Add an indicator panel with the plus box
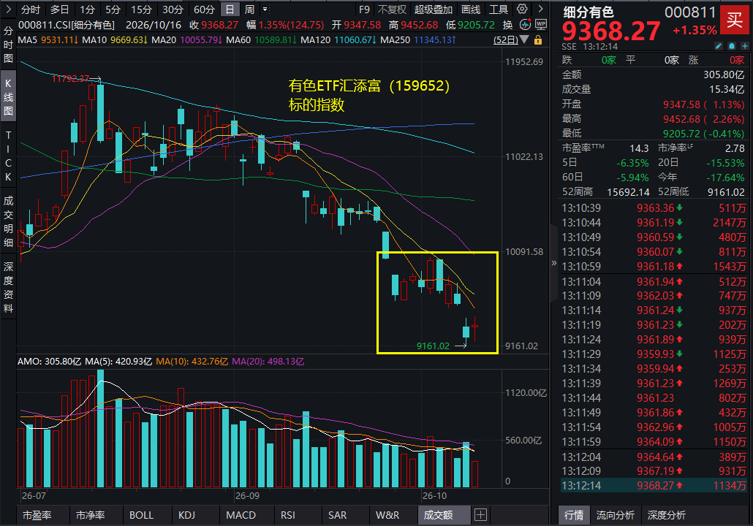 coord(480,515)
